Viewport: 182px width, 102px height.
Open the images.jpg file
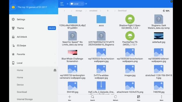[130, 71]
